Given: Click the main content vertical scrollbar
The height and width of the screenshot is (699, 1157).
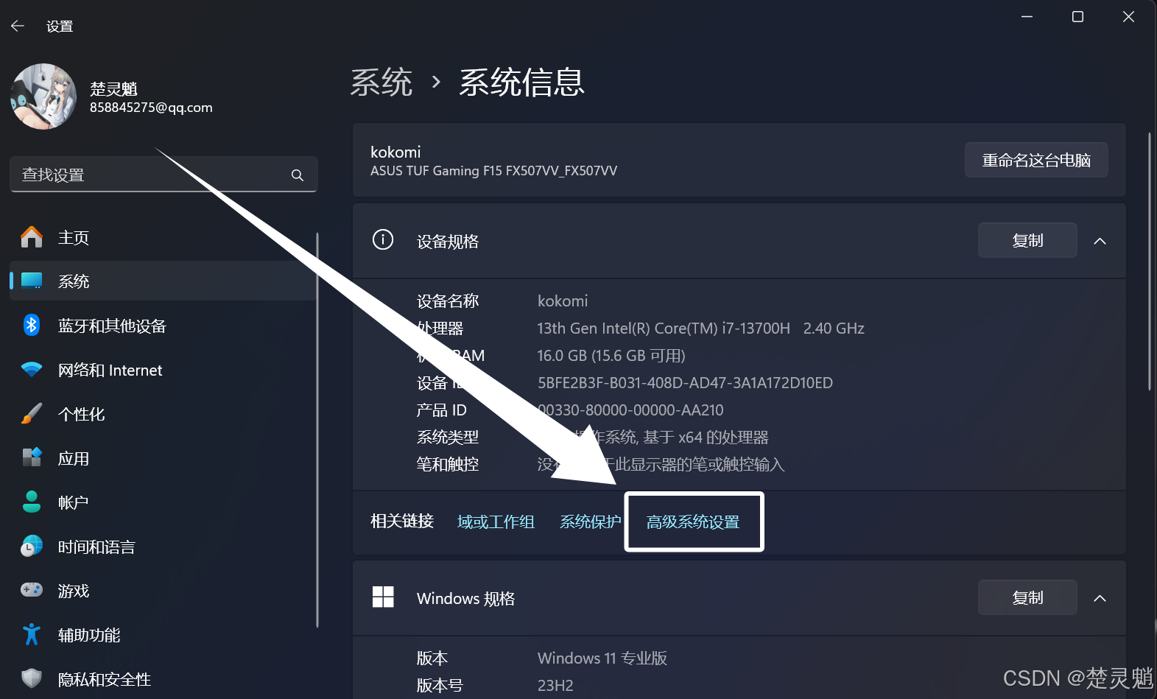Looking at the screenshot, I should [x=1150, y=261].
